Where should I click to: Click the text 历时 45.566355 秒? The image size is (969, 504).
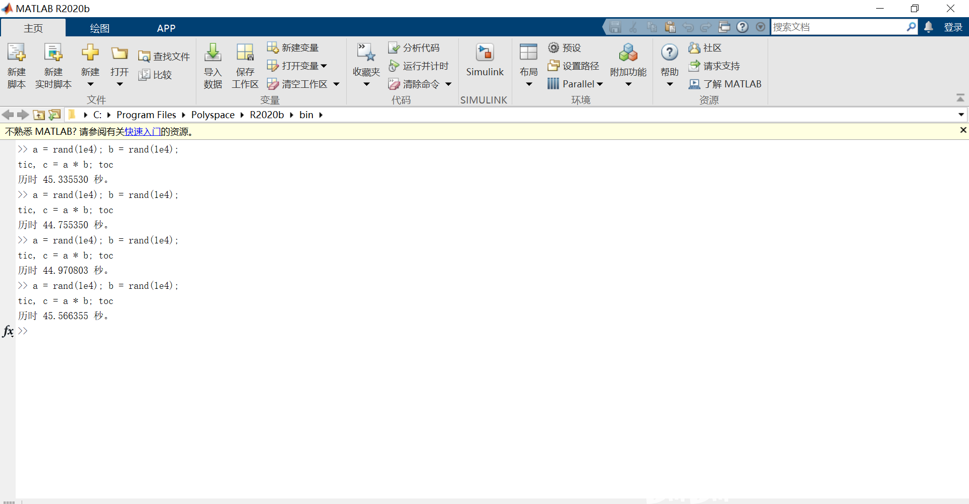(63, 316)
